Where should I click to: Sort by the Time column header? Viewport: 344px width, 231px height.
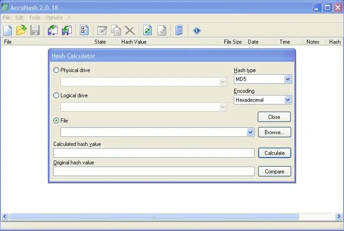click(289, 41)
